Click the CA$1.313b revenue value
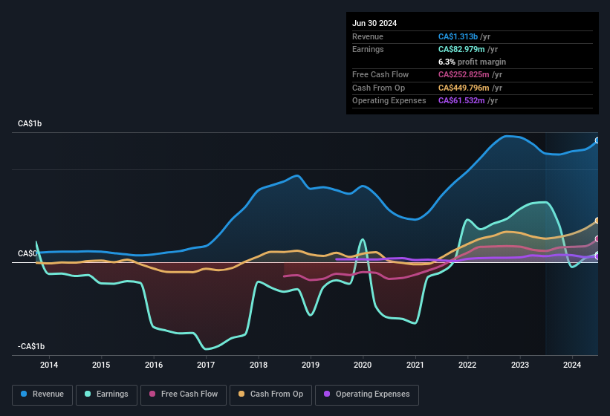610x416 pixels. pyautogui.click(x=458, y=36)
